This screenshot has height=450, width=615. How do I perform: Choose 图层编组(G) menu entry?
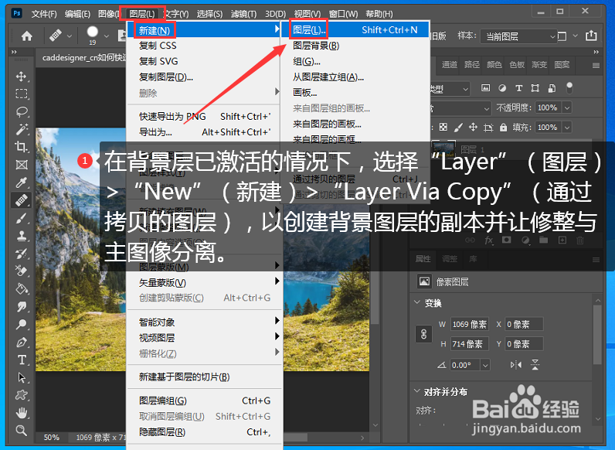tap(205, 401)
